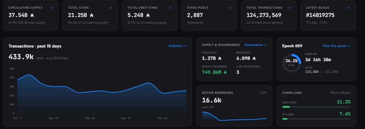Click the confirmed since genesis text
The image size is (365, 129).
tap(265, 23)
